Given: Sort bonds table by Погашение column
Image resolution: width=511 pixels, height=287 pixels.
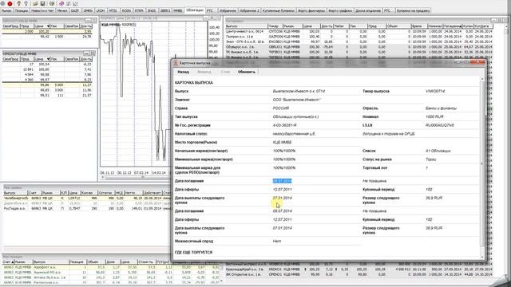Looking at the screenshot, I should pos(453,26).
